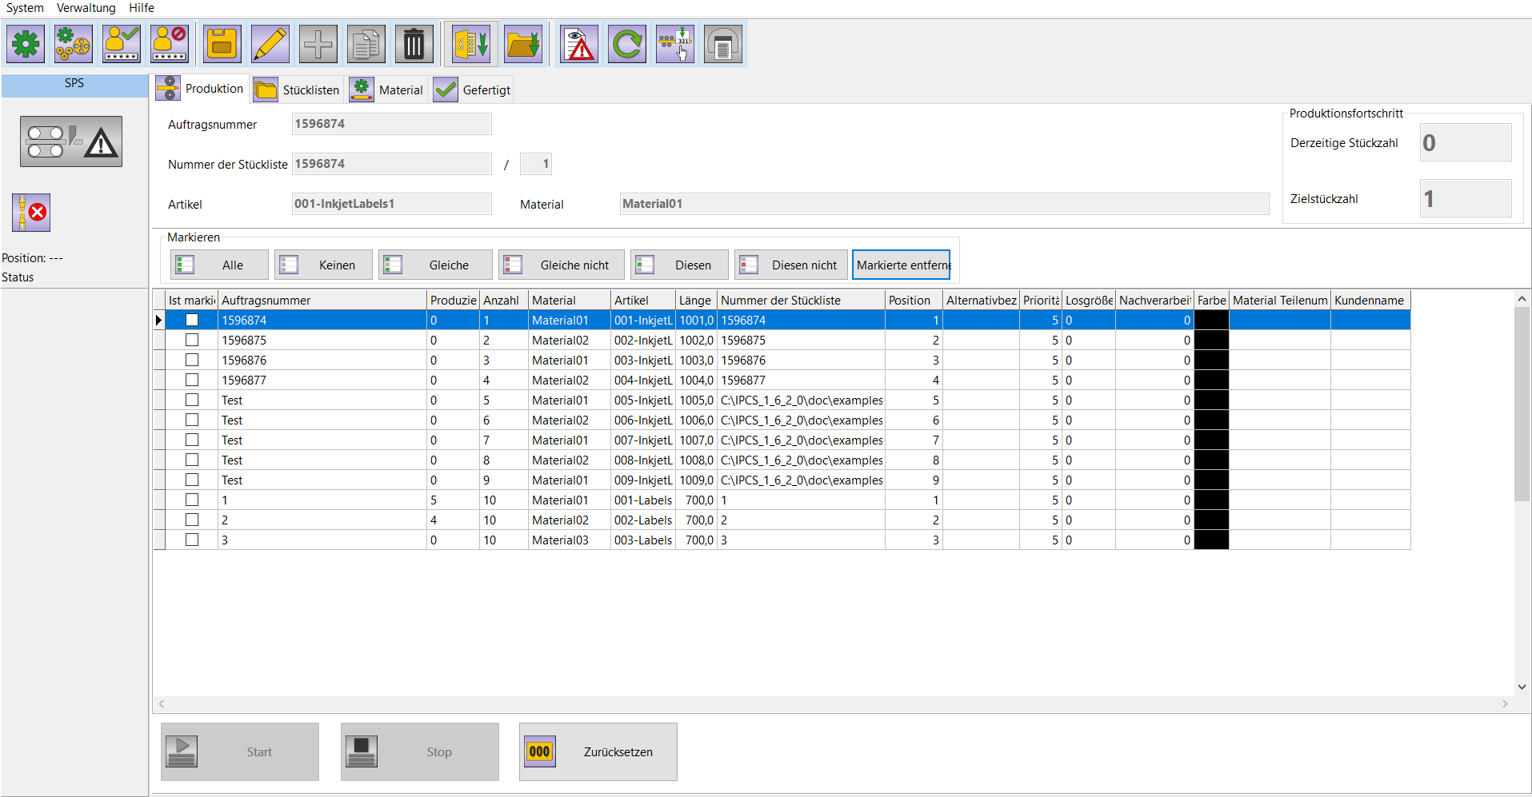
Task: Click the green gear settings icon
Action: [26, 44]
